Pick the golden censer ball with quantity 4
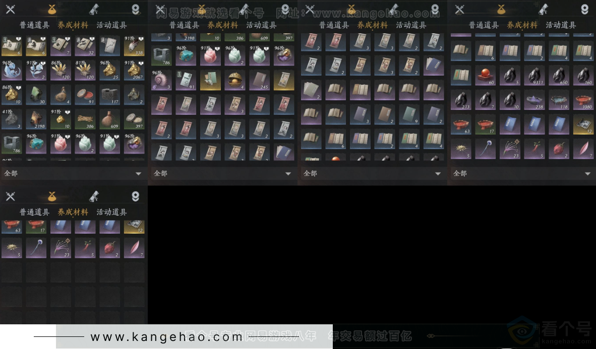 (234, 80)
